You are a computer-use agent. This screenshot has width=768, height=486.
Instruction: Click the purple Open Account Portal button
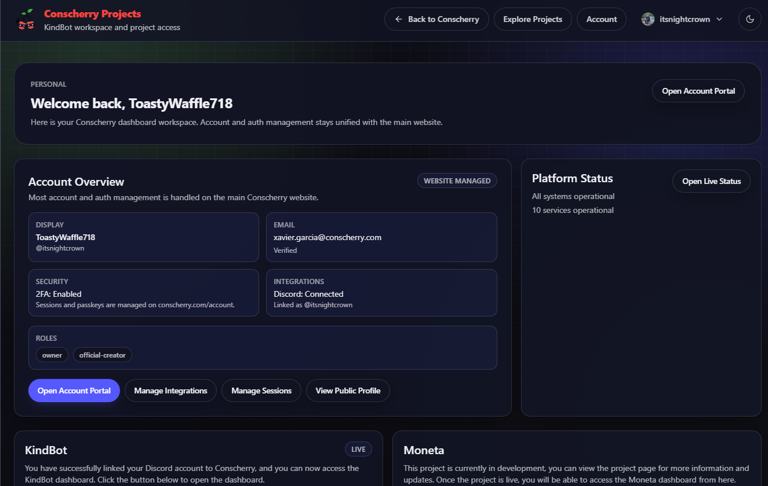coord(74,391)
